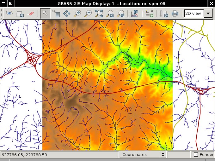The image size is (215, 161).
Task: Erase display with the eraser icon
Action: pyautogui.click(x=31, y=14)
